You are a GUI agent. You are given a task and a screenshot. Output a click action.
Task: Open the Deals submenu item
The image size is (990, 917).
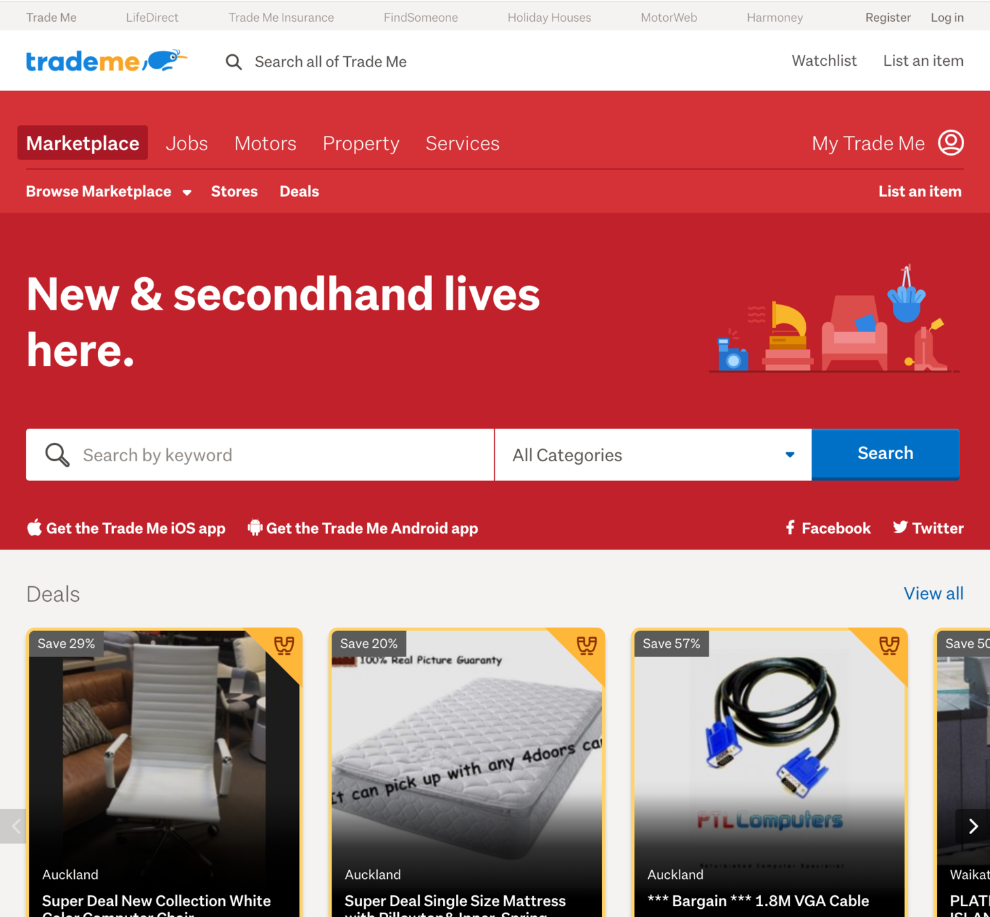tap(299, 192)
